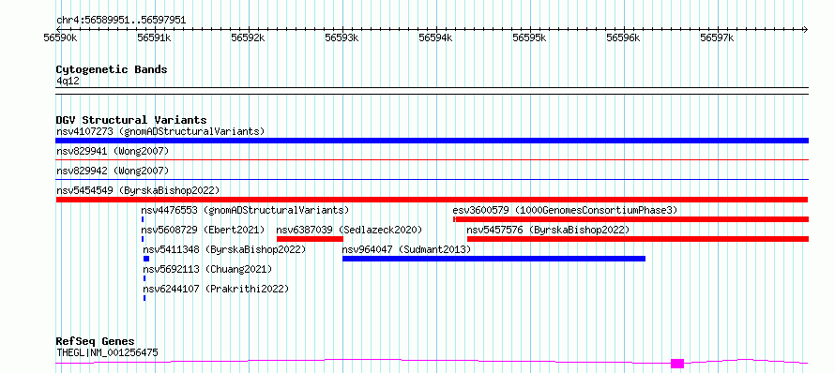Click the nsv964047 blue variant bar
The height and width of the screenshot is (373, 835).
[493, 259]
